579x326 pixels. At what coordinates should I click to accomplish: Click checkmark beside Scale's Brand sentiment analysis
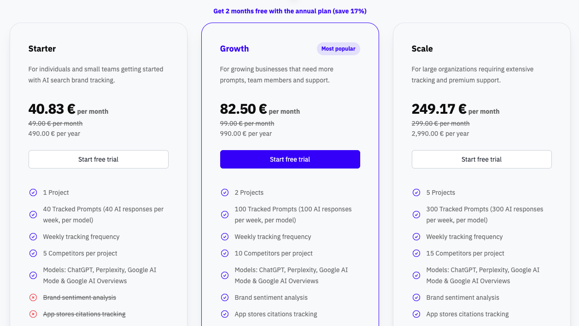[416, 297]
